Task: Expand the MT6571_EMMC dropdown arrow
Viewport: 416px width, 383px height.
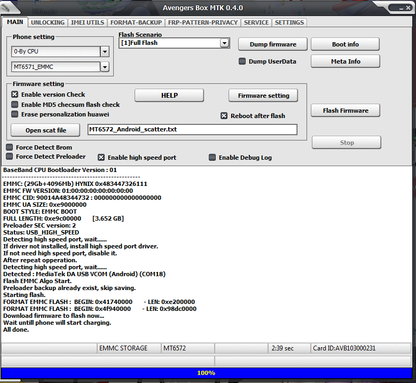Action: click(105, 67)
